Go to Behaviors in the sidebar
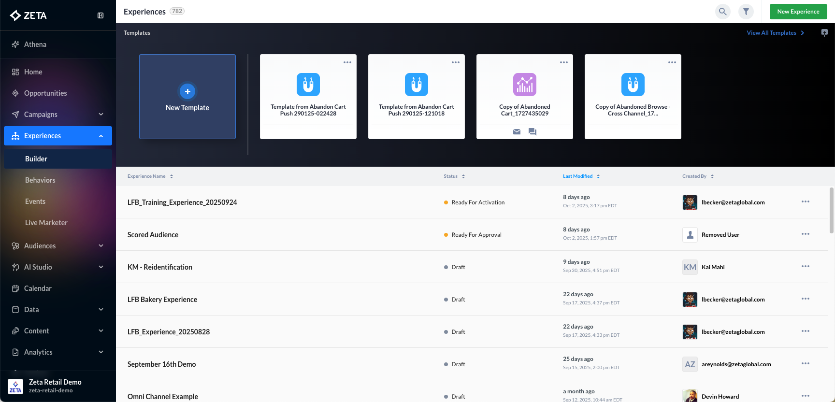 click(40, 180)
